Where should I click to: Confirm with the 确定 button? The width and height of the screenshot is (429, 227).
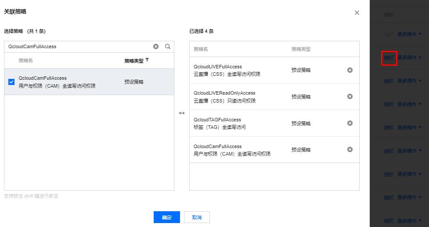pos(166,217)
